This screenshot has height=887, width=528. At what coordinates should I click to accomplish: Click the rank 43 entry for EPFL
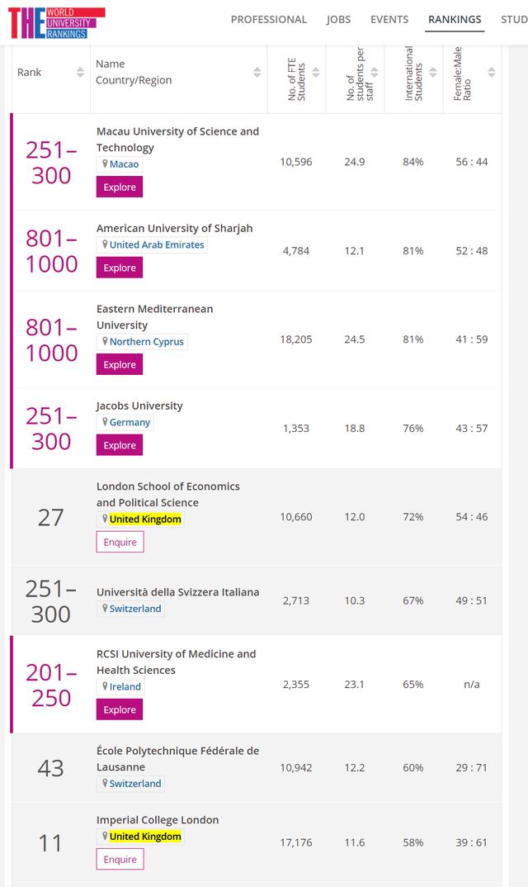coord(50,768)
